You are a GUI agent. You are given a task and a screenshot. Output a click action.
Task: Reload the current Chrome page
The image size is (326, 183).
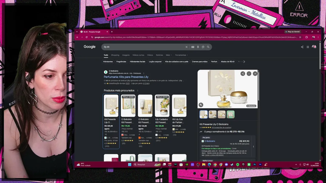(87, 37)
